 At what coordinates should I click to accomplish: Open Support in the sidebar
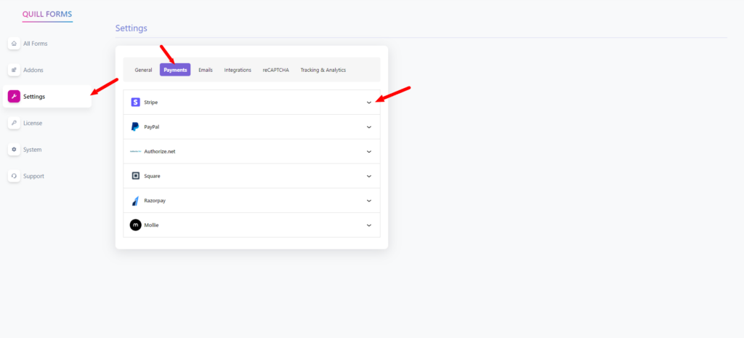pyautogui.click(x=33, y=176)
